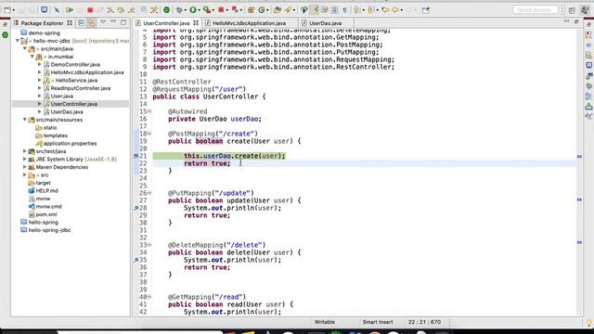Screen dimensions: 594x334
Task: Click the Run Last Tool icon with red toolbox
Action: [207, 10]
